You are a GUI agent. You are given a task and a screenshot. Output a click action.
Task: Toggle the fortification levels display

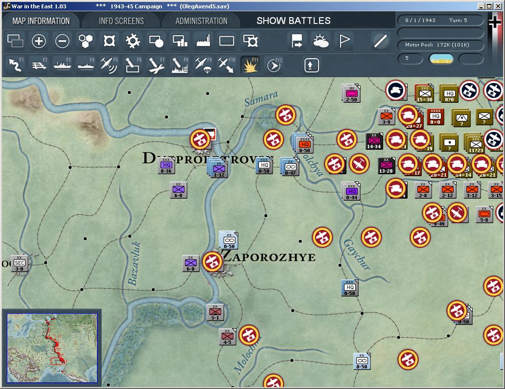click(x=109, y=41)
